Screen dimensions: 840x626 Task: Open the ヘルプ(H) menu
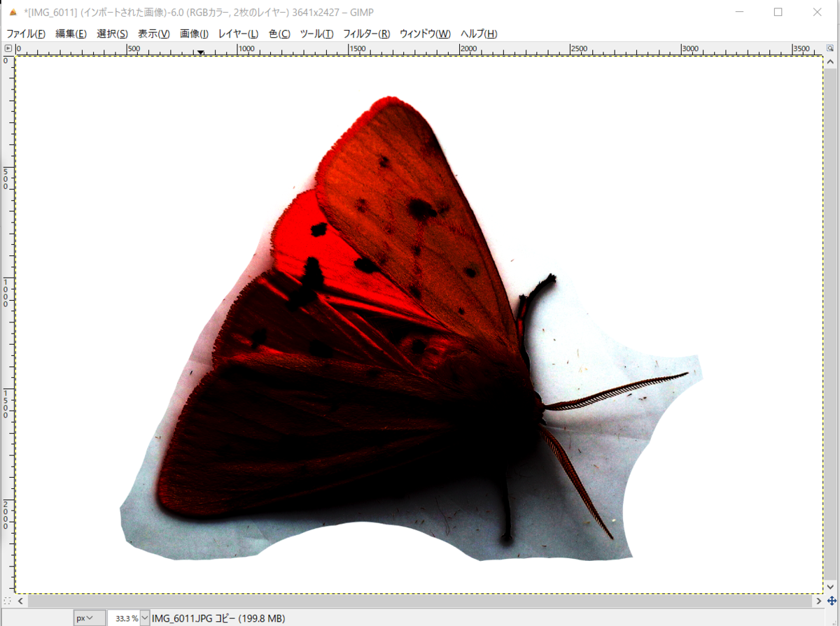[x=479, y=34]
